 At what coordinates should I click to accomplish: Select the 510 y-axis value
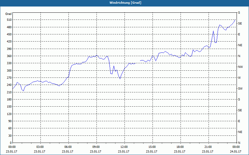pos(9,20)
